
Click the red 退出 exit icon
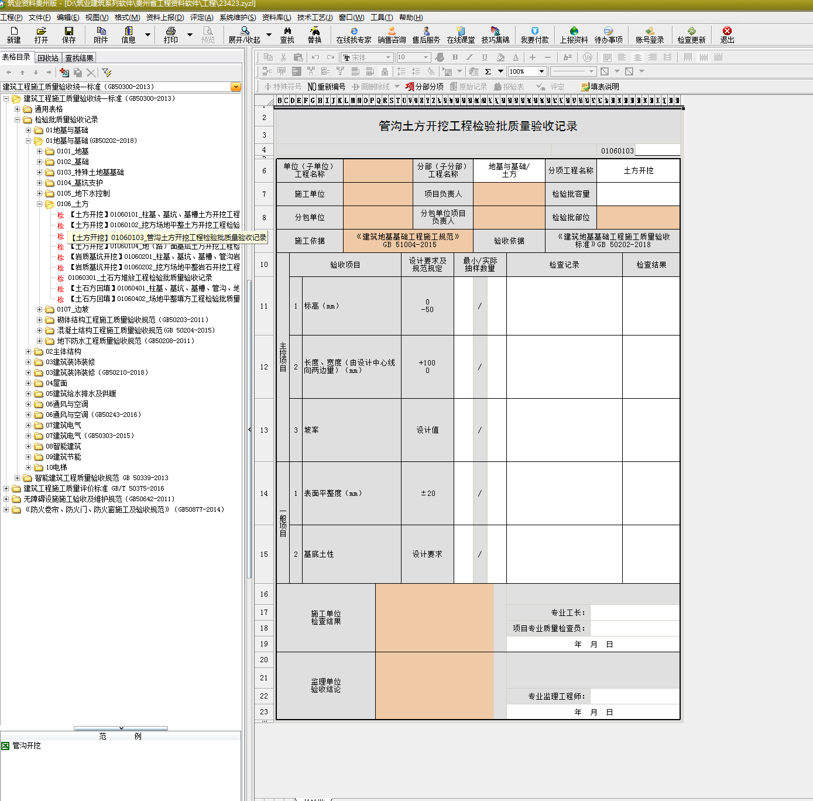pos(727,35)
